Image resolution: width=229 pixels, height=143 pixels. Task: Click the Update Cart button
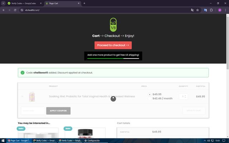tap(194, 110)
